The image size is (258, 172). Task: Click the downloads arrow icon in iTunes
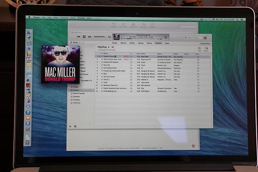pyautogui.click(x=205, y=38)
